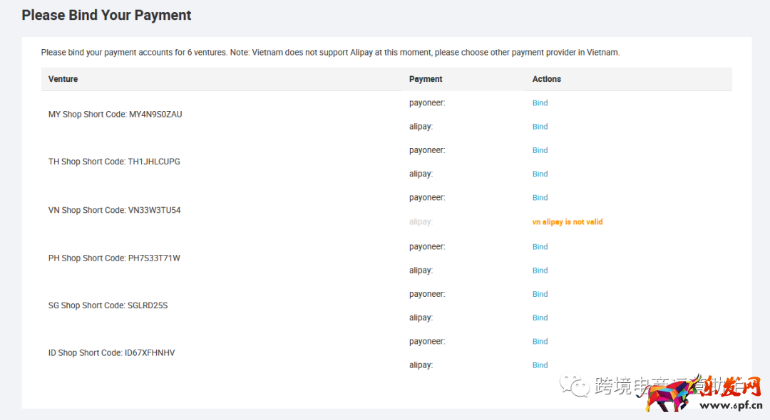Bind alipay for the PH shop
Screen dimensions: 770x420
[x=540, y=271]
